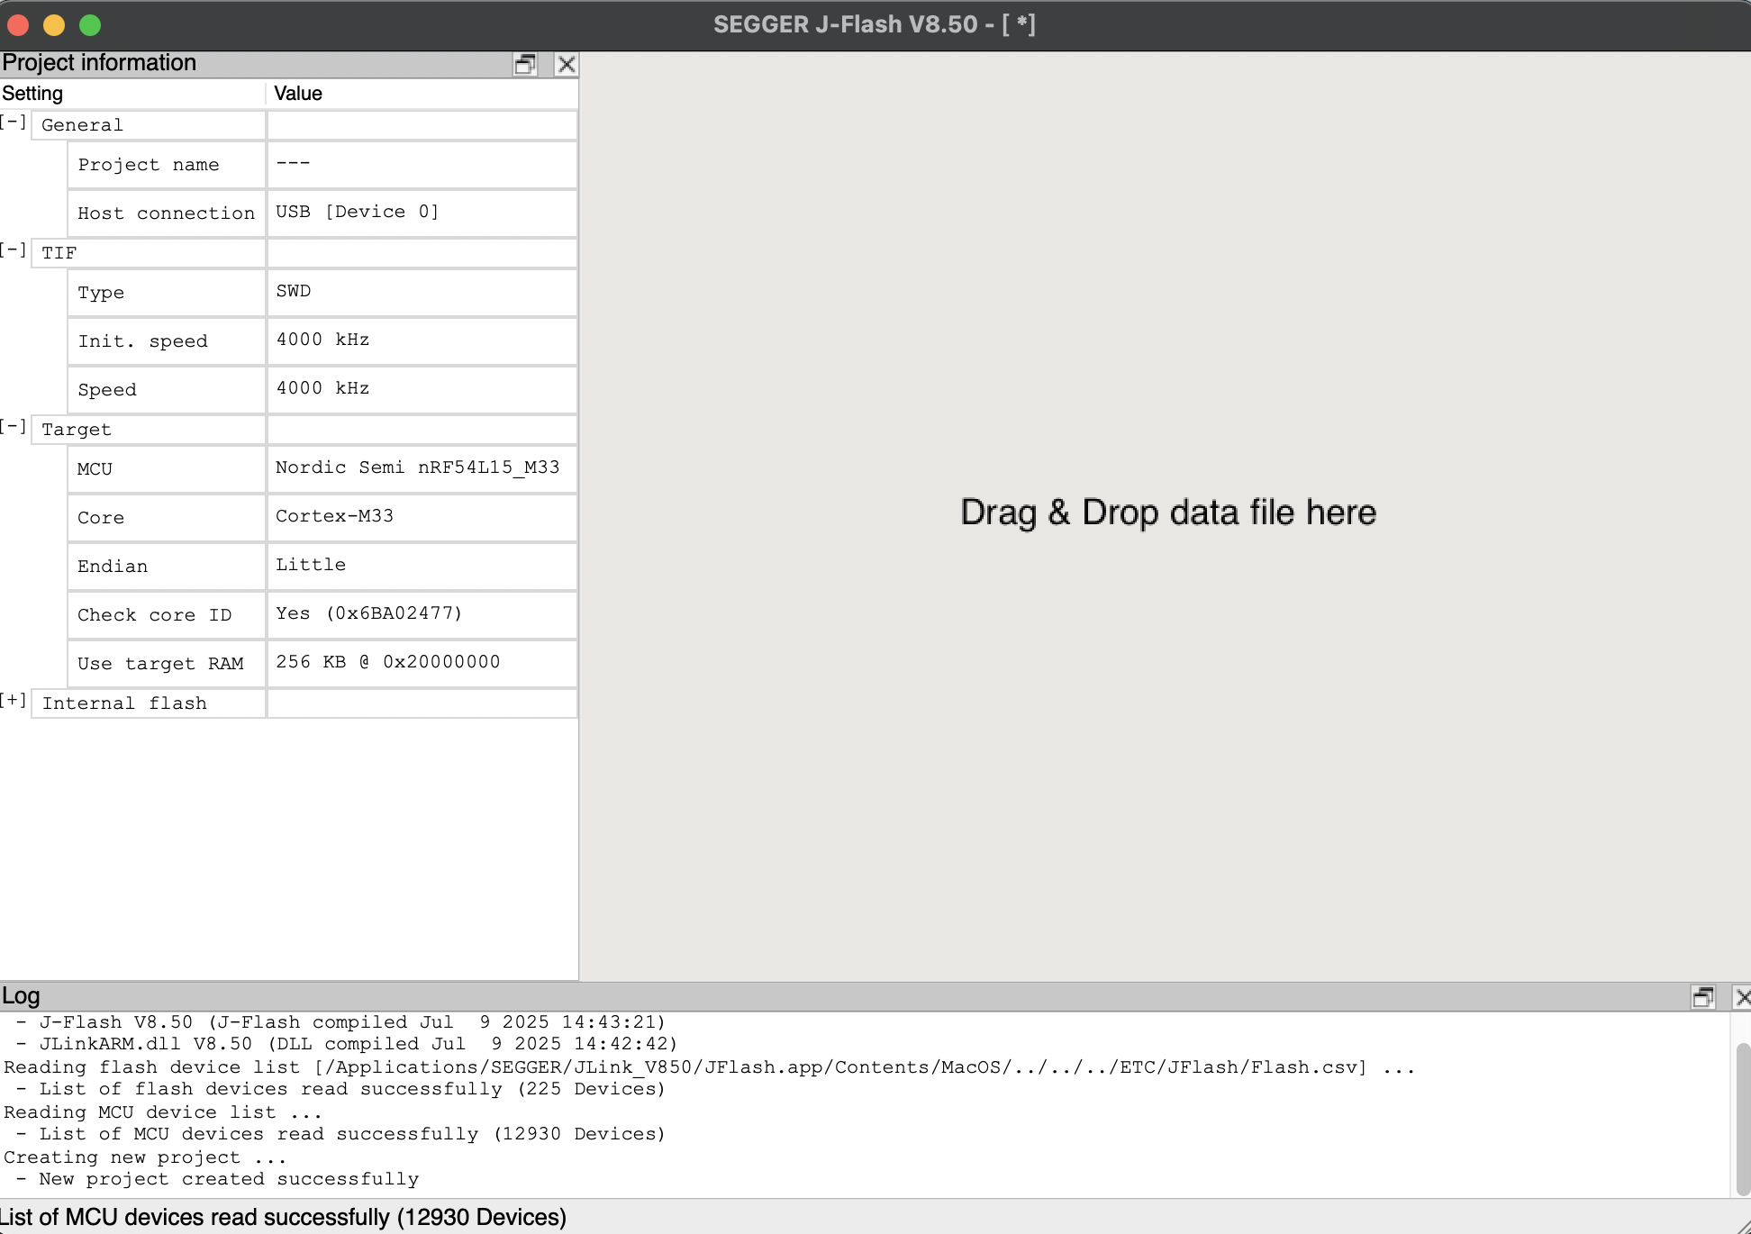Select the MCU setting row
The width and height of the screenshot is (1751, 1234).
point(167,469)
